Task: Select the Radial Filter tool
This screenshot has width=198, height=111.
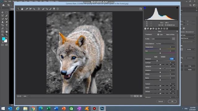Action: (58, 9)
